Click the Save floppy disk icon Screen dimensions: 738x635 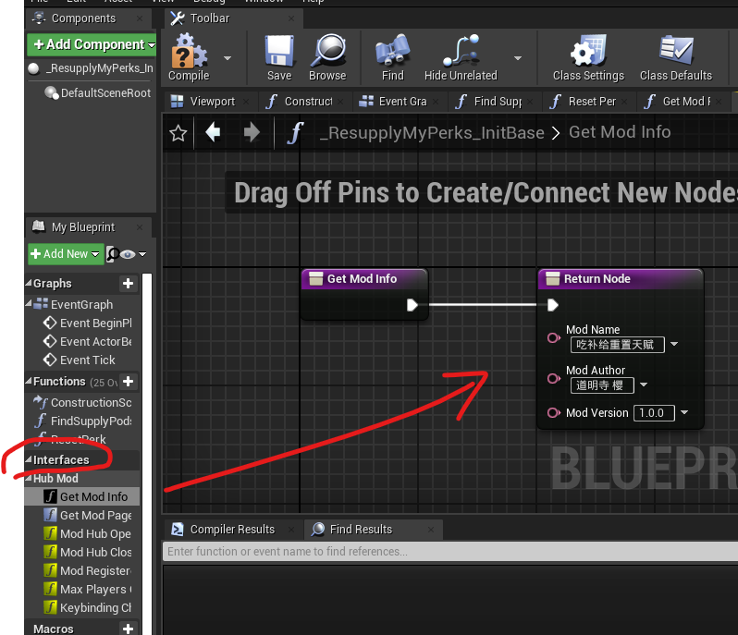click(279, 51)
